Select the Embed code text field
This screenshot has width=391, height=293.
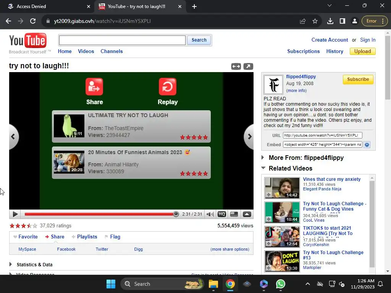tap(322, 145)
